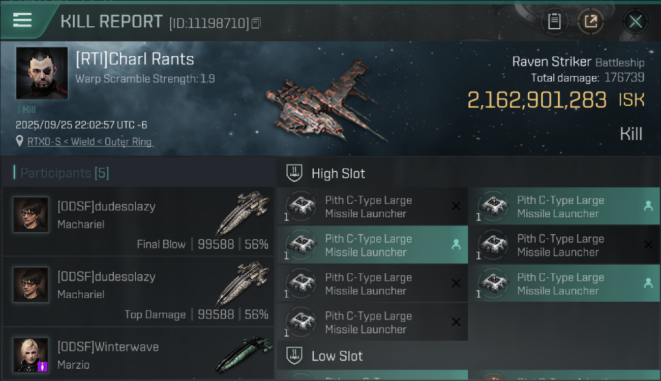The height and width of the screenshot is (381, 661).
Task: Close the kill report window
Action: tap(635, 21)
